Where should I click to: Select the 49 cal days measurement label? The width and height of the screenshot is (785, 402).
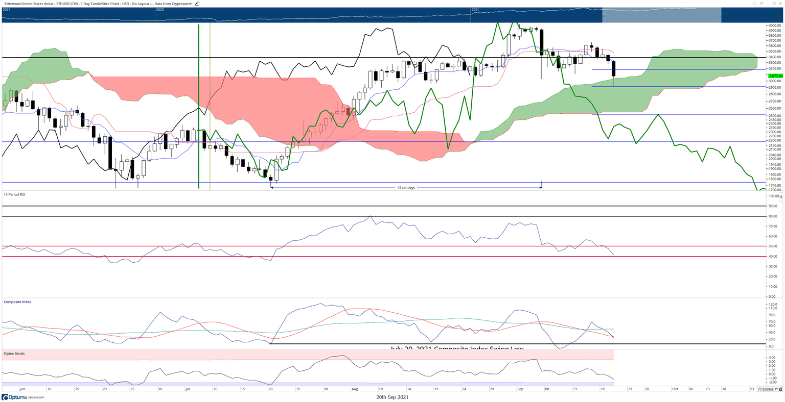[x=406, y=187]
